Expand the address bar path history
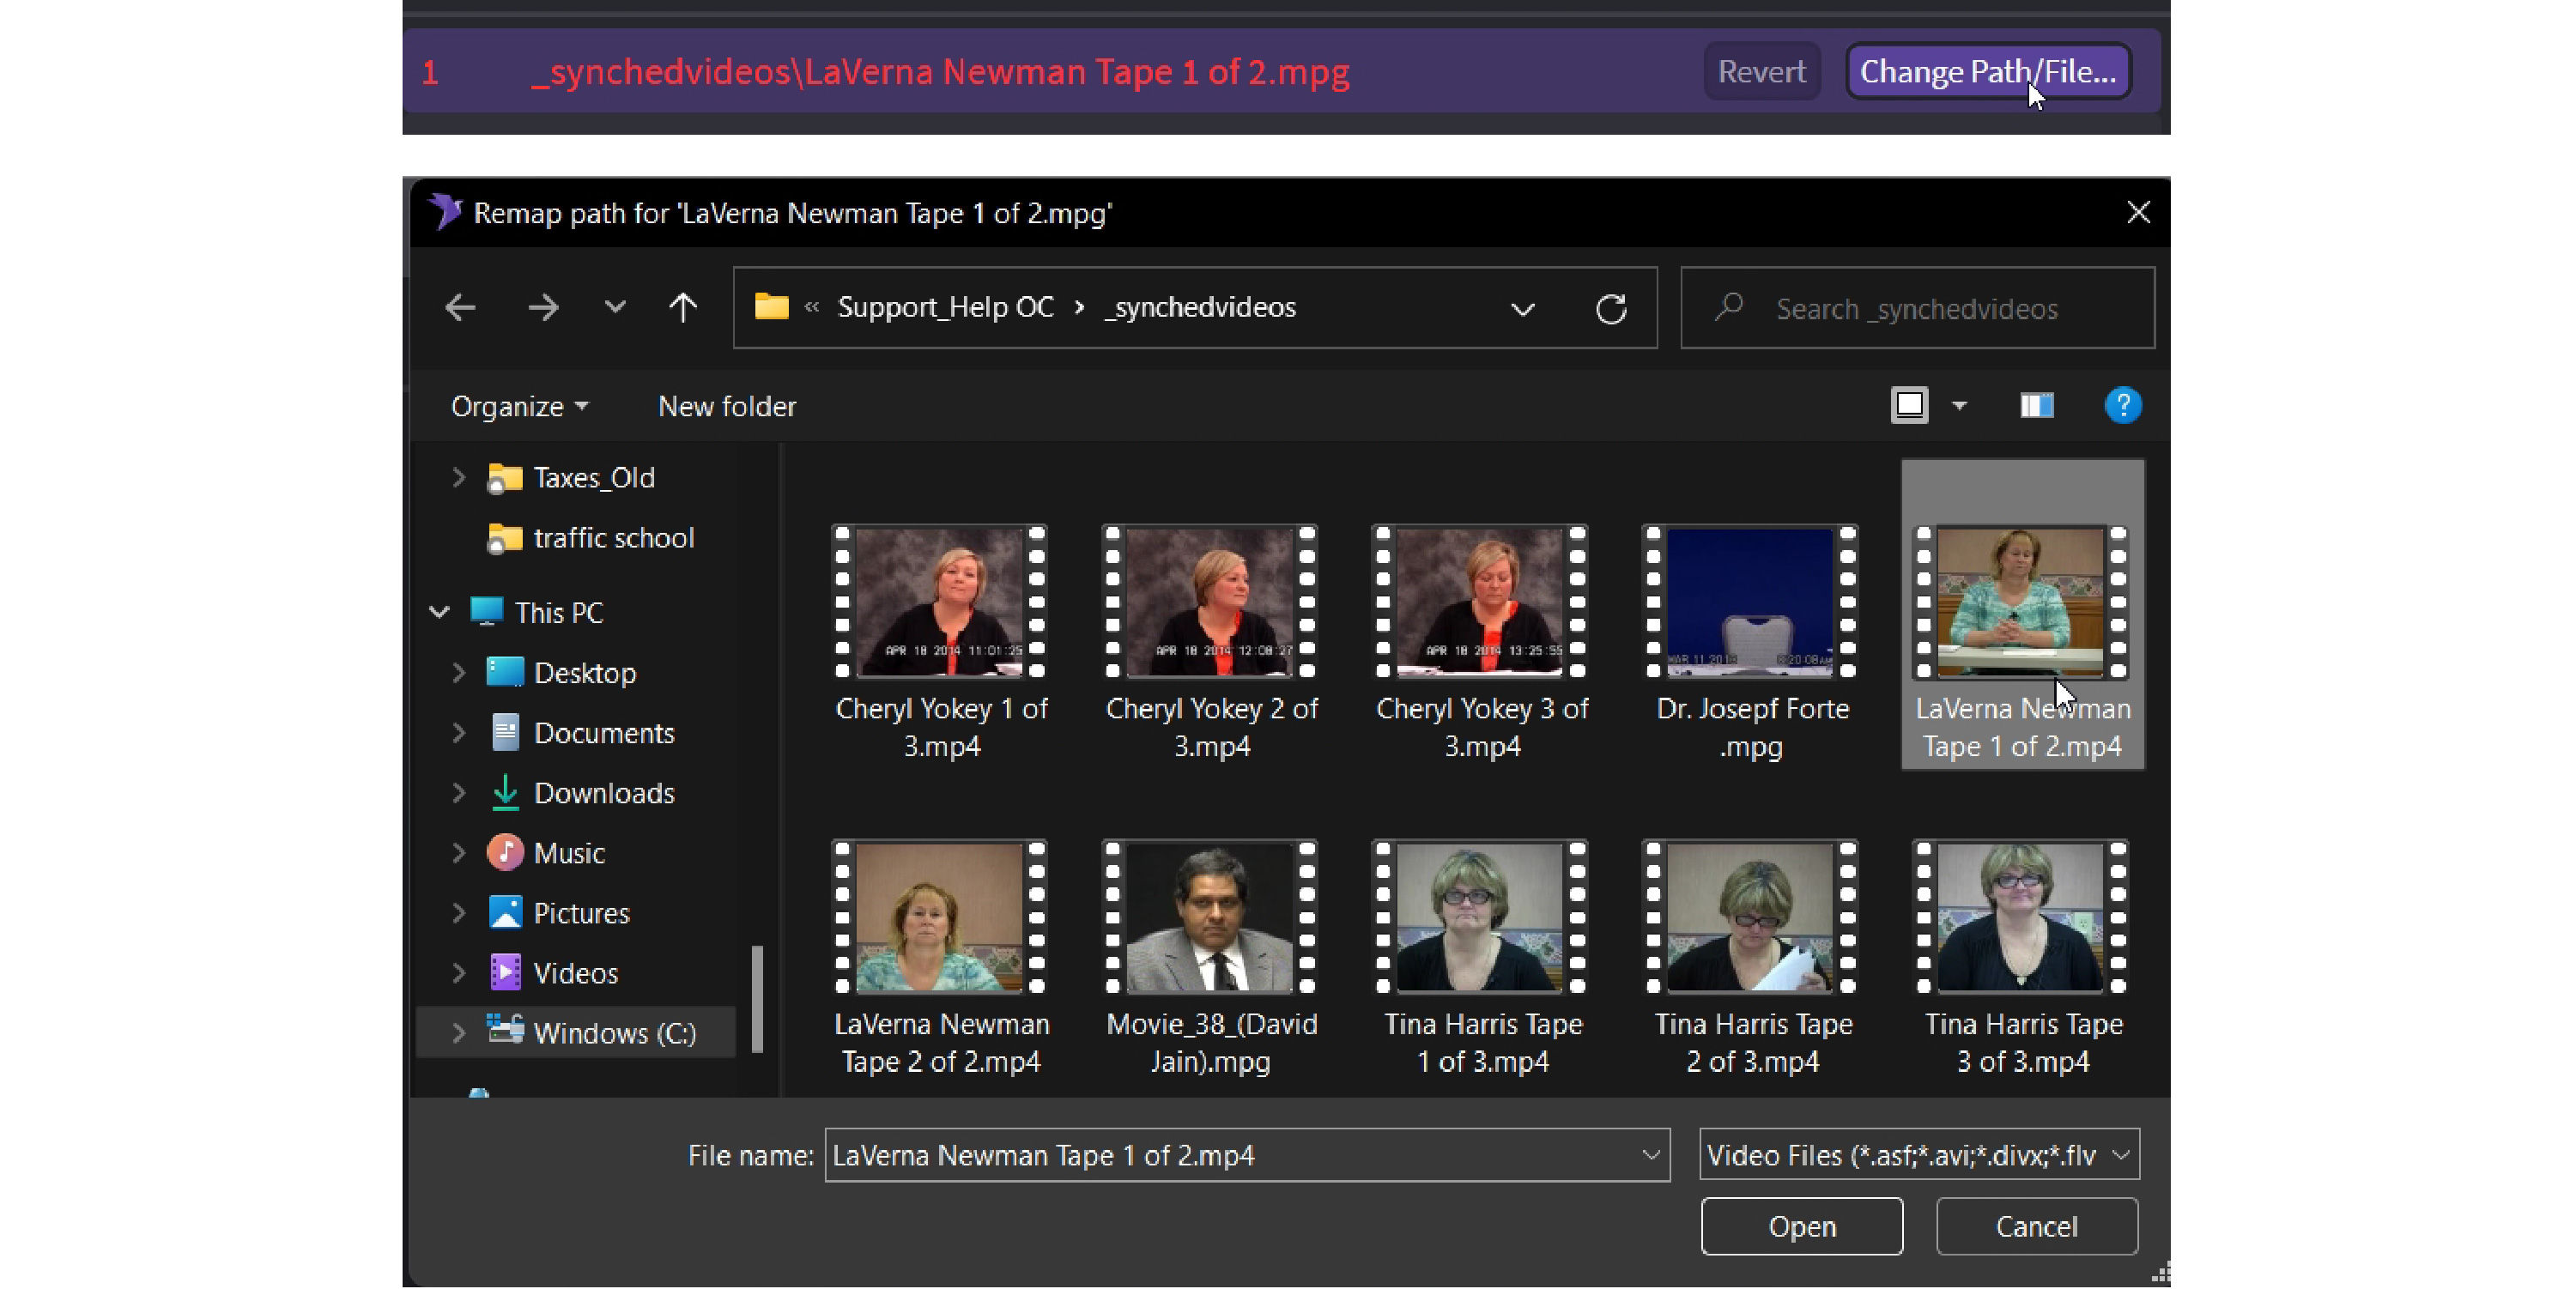The height and width of the screenshot is (1289, 2576). click(1522, 308)
